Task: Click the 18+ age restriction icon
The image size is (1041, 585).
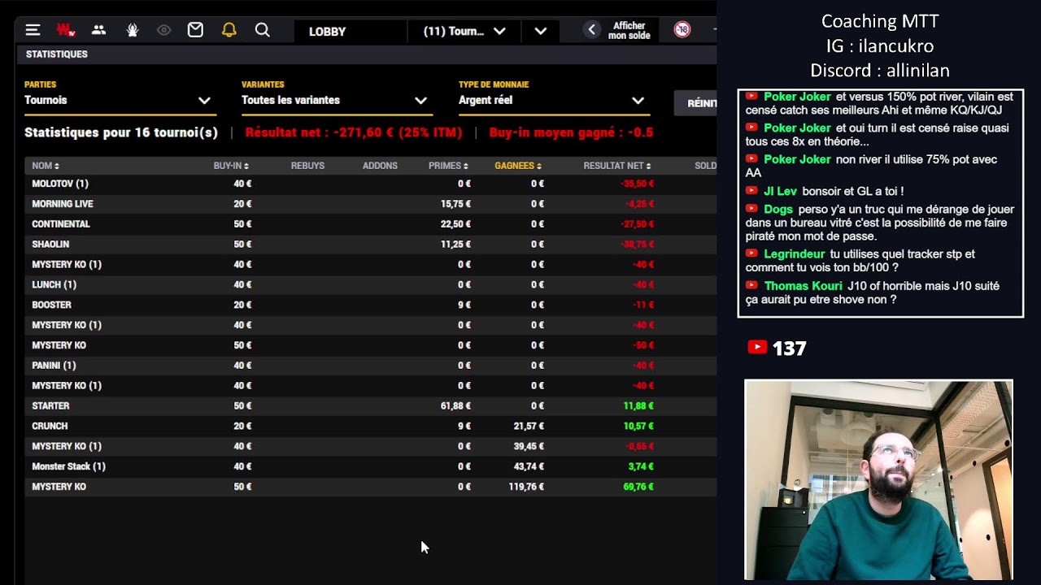Action: (682, 30)
